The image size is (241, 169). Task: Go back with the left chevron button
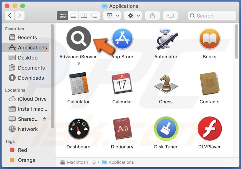(9, 16)
